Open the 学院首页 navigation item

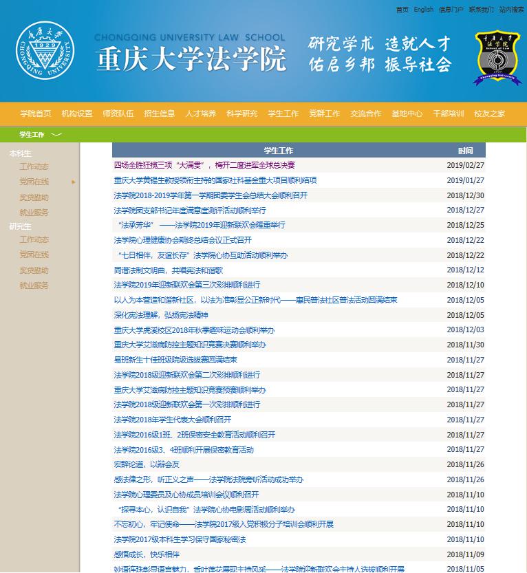pyautogui.click(x=36, y=113)
